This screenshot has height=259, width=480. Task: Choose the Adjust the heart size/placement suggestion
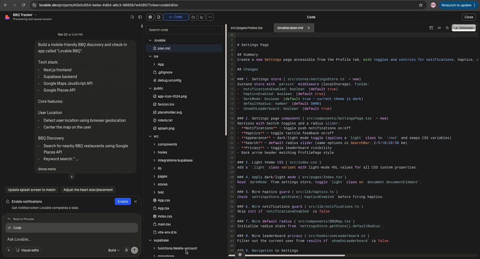click(x=88, y=190)
